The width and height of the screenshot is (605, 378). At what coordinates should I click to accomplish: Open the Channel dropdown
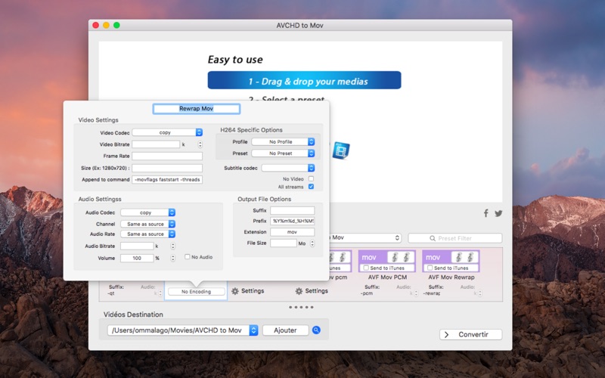(147, 224)
